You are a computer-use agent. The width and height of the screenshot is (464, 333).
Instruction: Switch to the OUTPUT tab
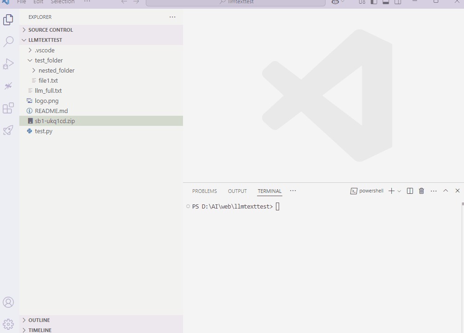237,191
